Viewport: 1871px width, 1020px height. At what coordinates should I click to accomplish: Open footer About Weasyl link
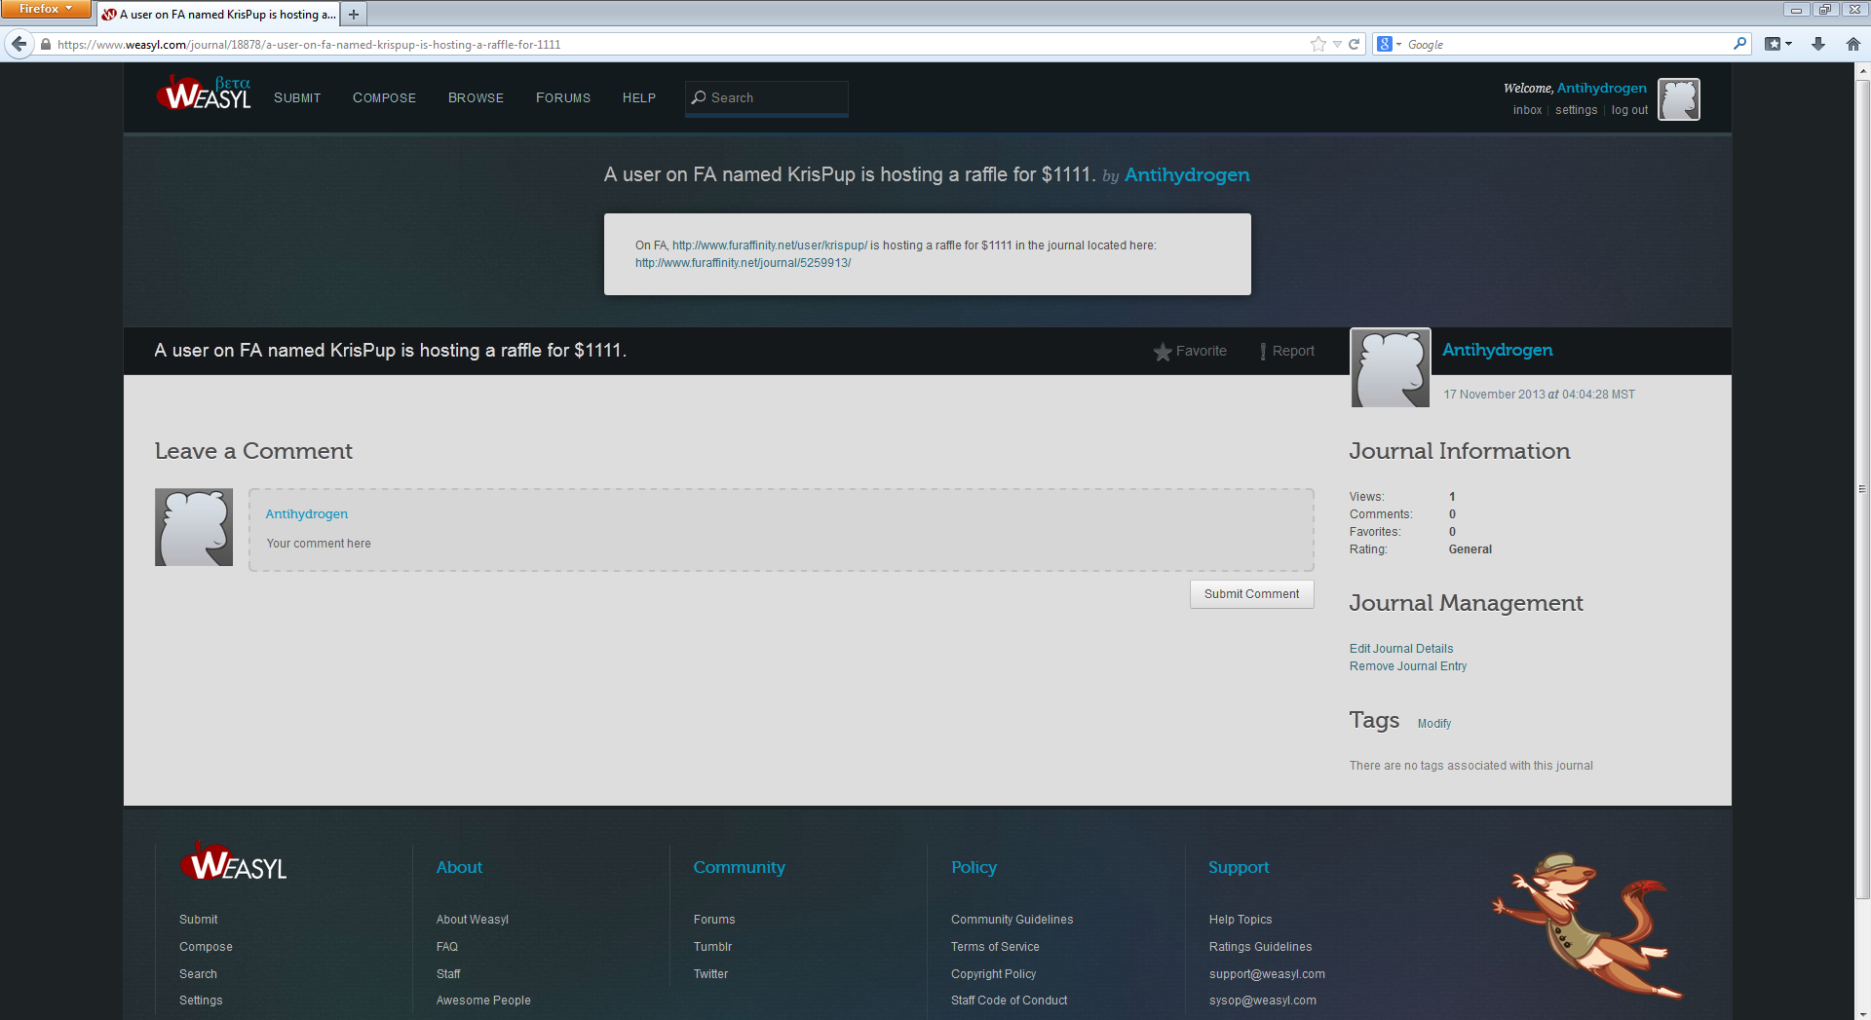tap(472, 920)
